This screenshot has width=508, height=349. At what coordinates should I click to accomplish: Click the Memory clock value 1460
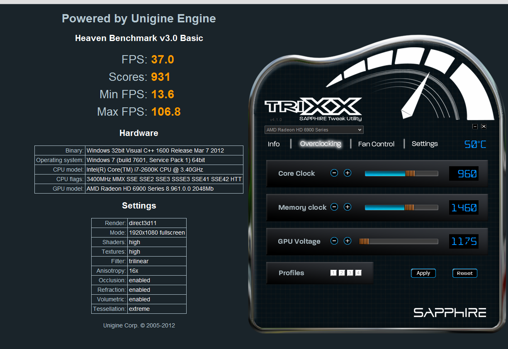pos(464,207)
